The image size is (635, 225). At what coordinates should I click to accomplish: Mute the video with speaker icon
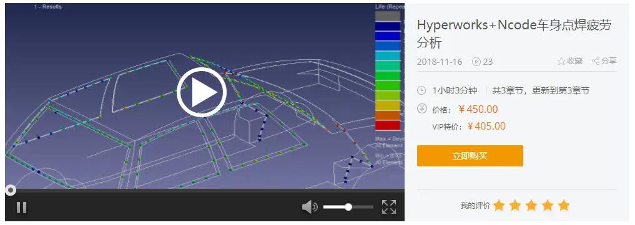[x=310, y=207]
